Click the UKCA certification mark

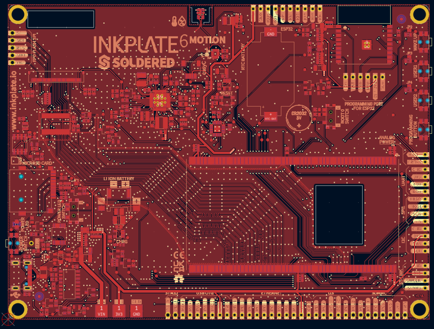[x=179, y=267]
